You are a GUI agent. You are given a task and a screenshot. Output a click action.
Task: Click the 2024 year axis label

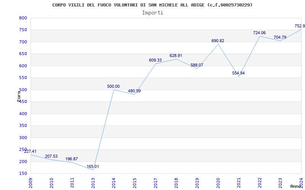(301, 183)
